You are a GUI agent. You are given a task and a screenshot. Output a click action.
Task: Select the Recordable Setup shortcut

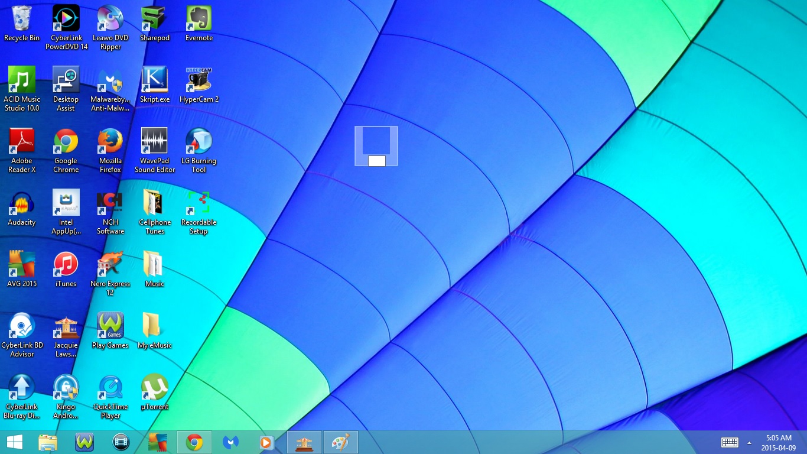click(199, 212)
